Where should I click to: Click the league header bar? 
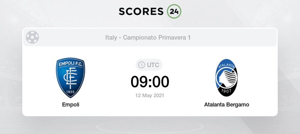[150, 37]
